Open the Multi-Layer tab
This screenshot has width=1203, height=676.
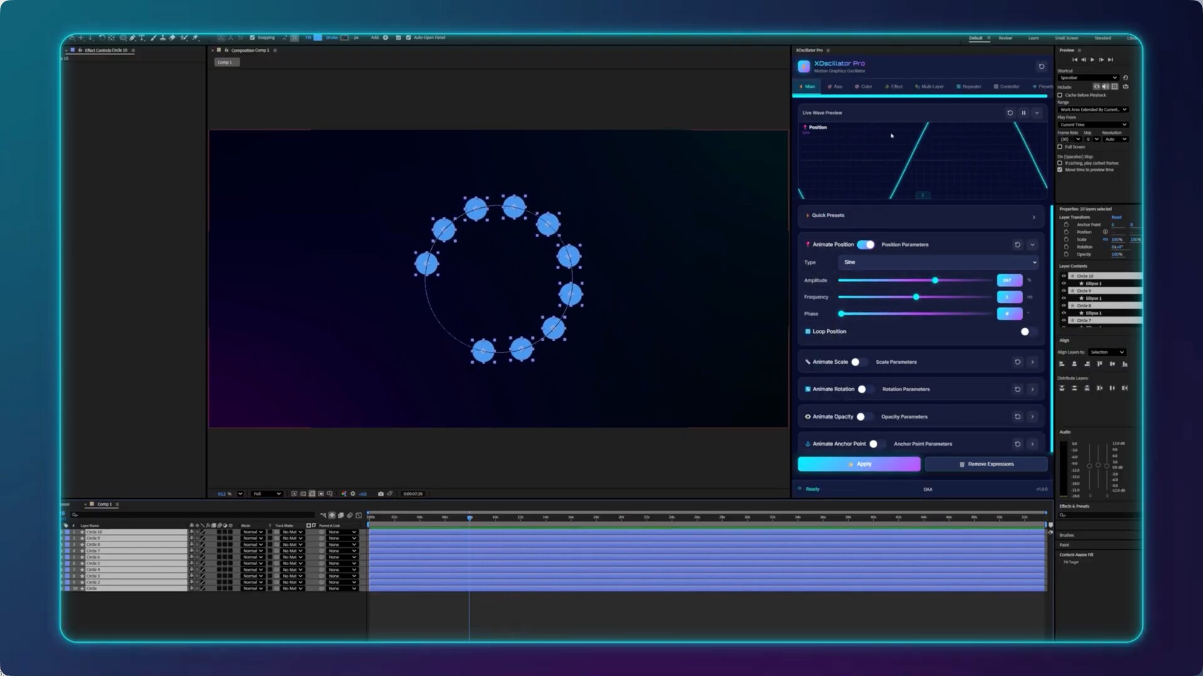929,87
